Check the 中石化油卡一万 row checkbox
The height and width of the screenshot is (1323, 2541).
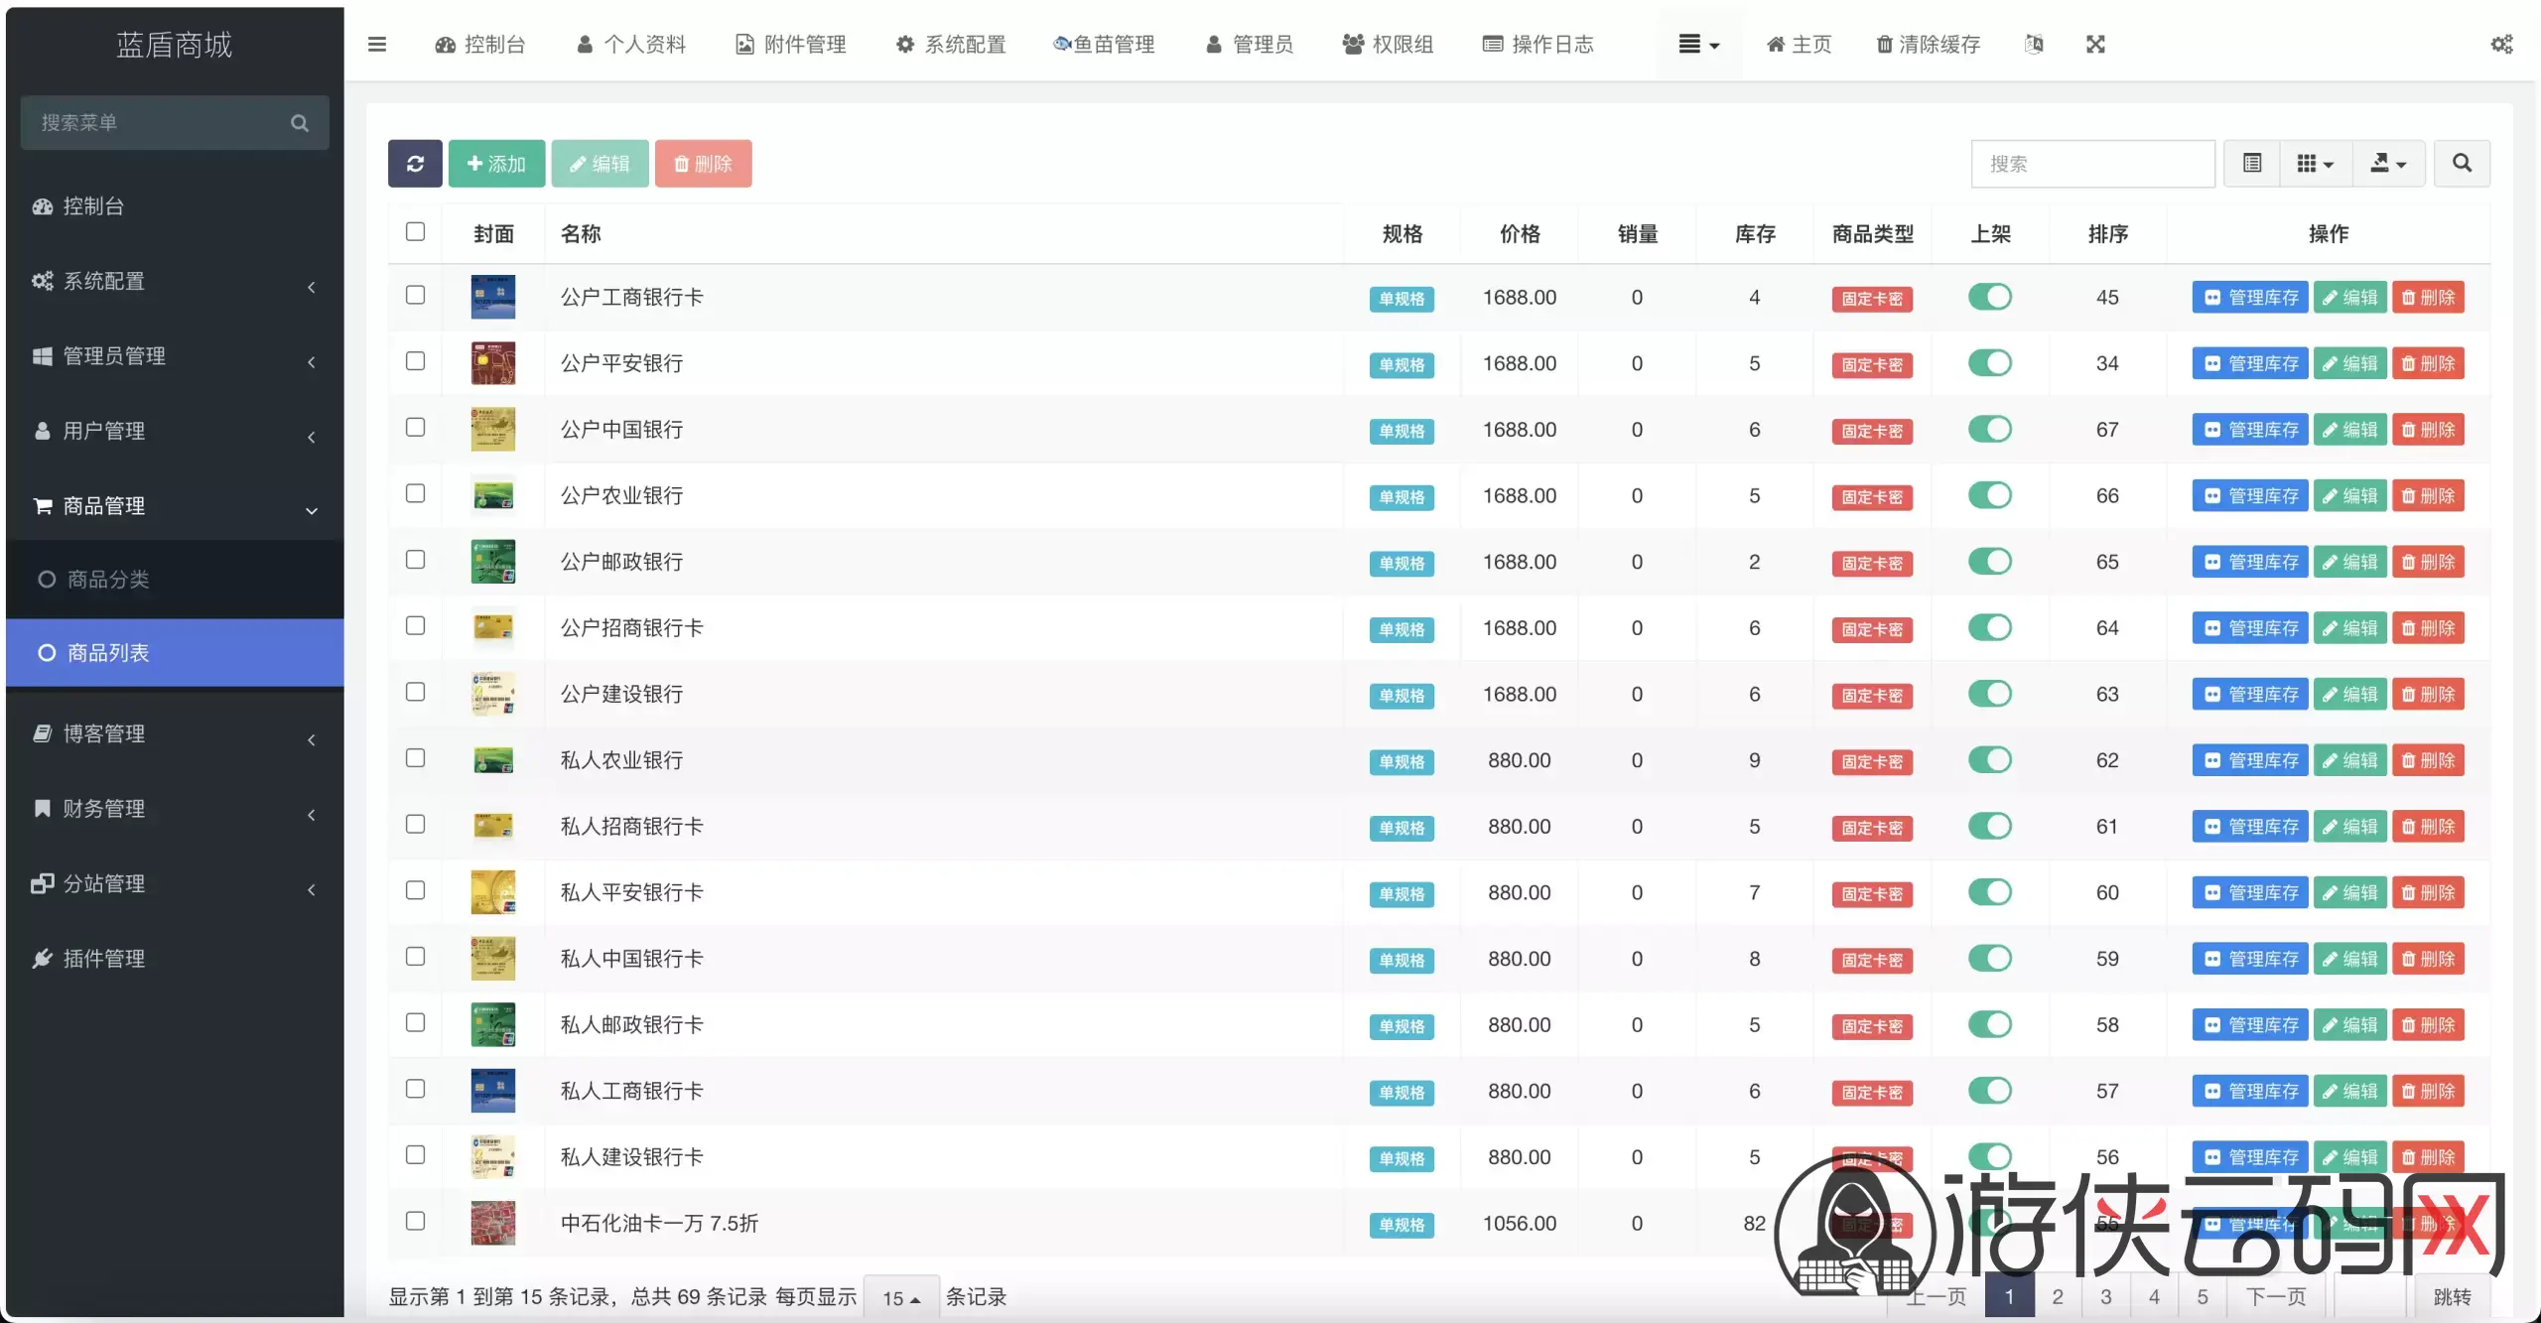point(415,1221)
